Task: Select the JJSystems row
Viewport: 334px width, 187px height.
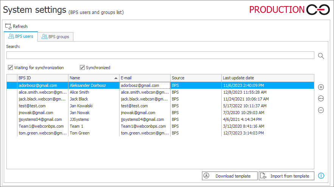Action: coord(160,119)
